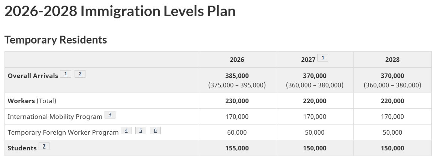
Task: Open footnote 4 for Temporary Foreign Worker Program
Action: [126, 130]
